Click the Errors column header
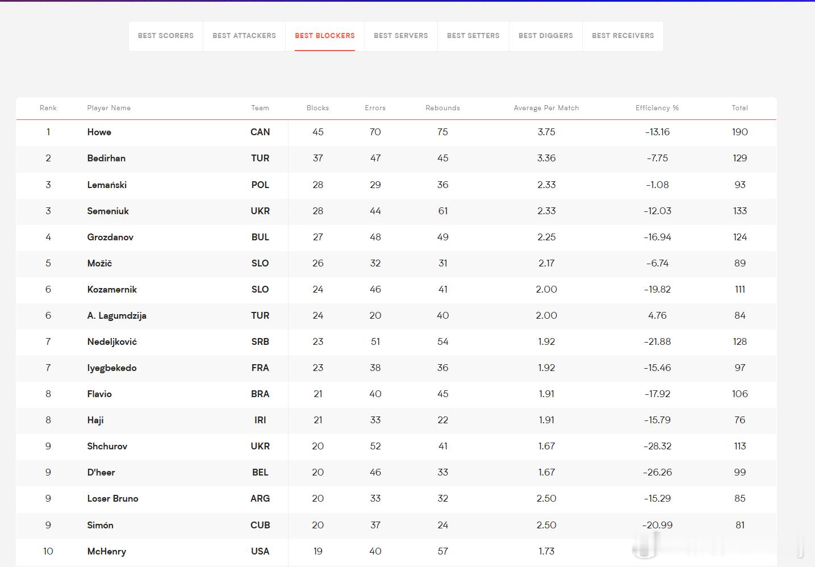Screen dimensions: 815x567 coord(375,108)
